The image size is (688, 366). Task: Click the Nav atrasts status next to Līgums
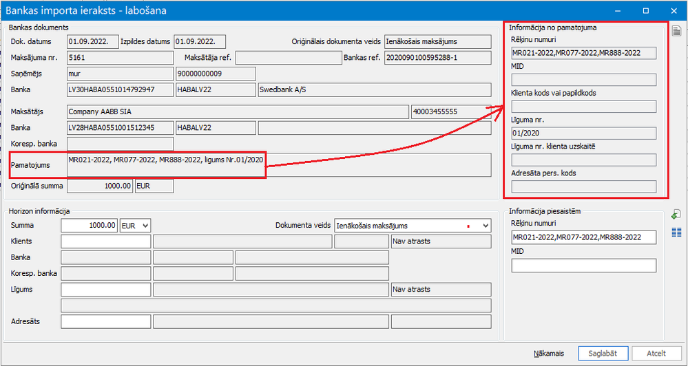[441, 290]
